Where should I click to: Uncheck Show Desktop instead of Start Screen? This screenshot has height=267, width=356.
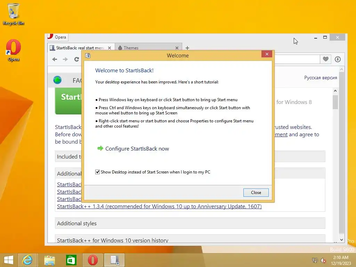[97, 172]
